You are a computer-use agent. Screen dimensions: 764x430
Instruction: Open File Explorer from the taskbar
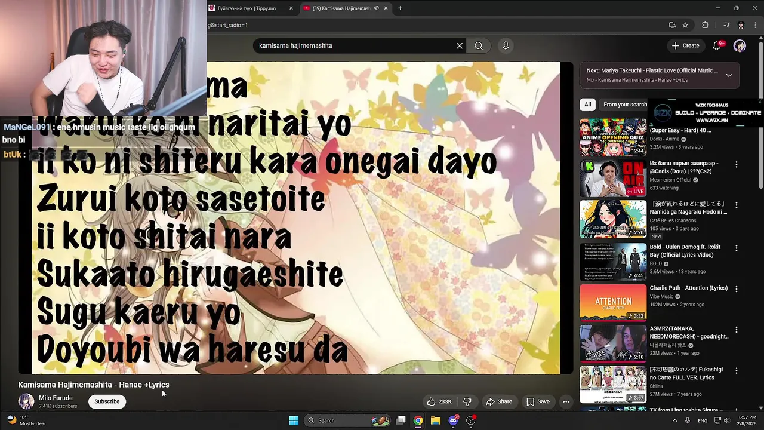[436, 420]
